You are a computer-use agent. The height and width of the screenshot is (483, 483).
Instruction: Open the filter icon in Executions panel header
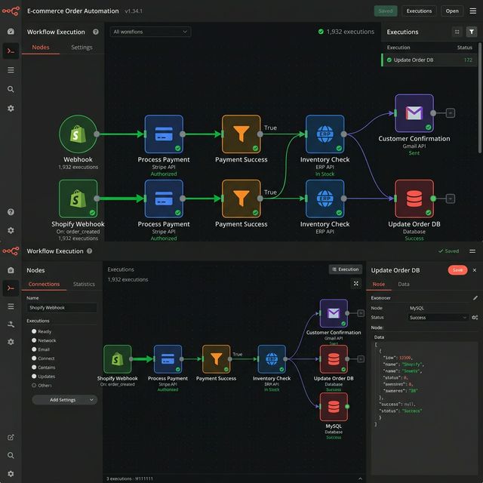pos(471,32)
